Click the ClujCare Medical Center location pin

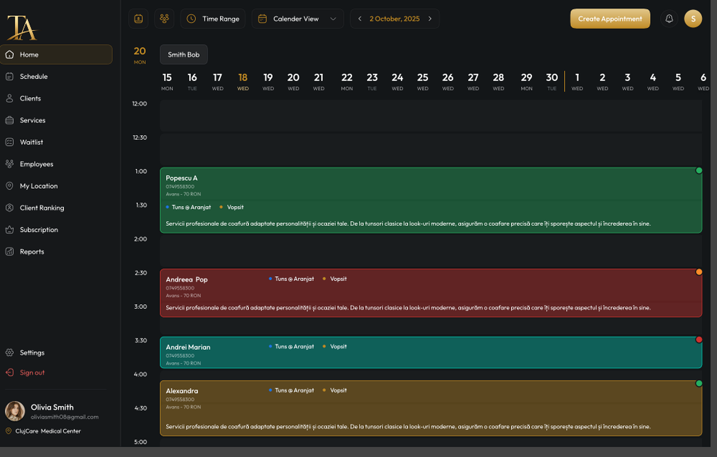coord(8,431)
